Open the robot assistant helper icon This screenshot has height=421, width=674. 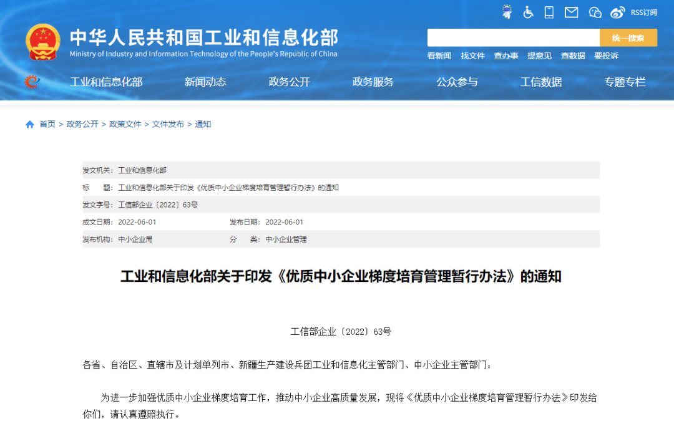coord(507,12)
